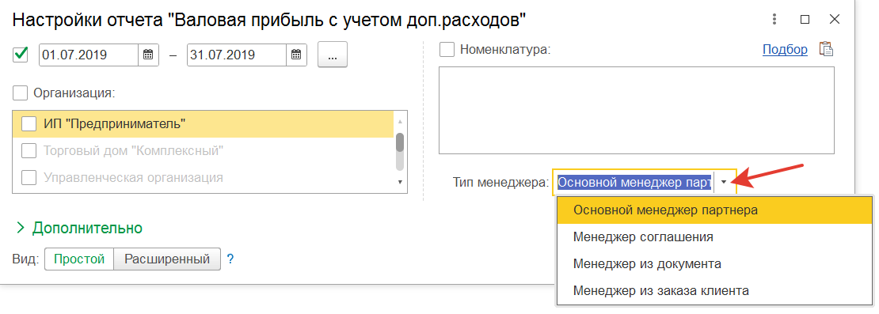The width and height of the screenshot is (879, 314).
Task: Click organization list scroll-down arrow
Action: point(400,182)
